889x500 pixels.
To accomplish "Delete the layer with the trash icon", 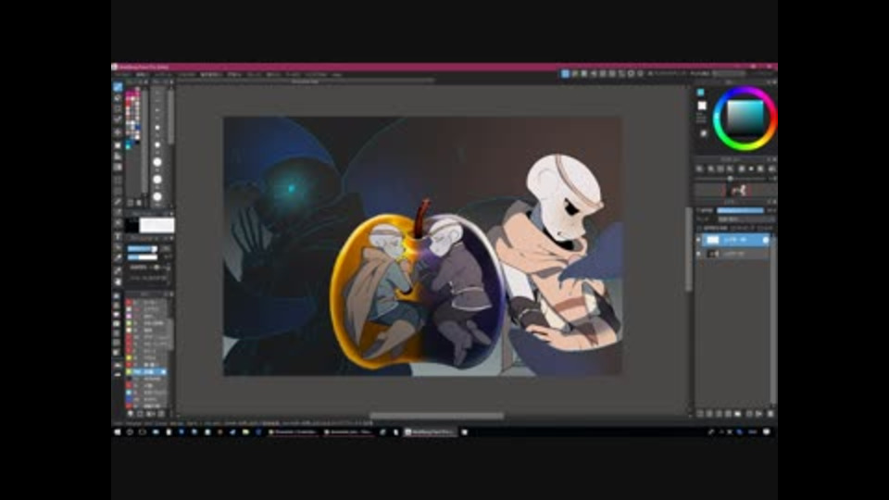I will [x=770, y=414].
